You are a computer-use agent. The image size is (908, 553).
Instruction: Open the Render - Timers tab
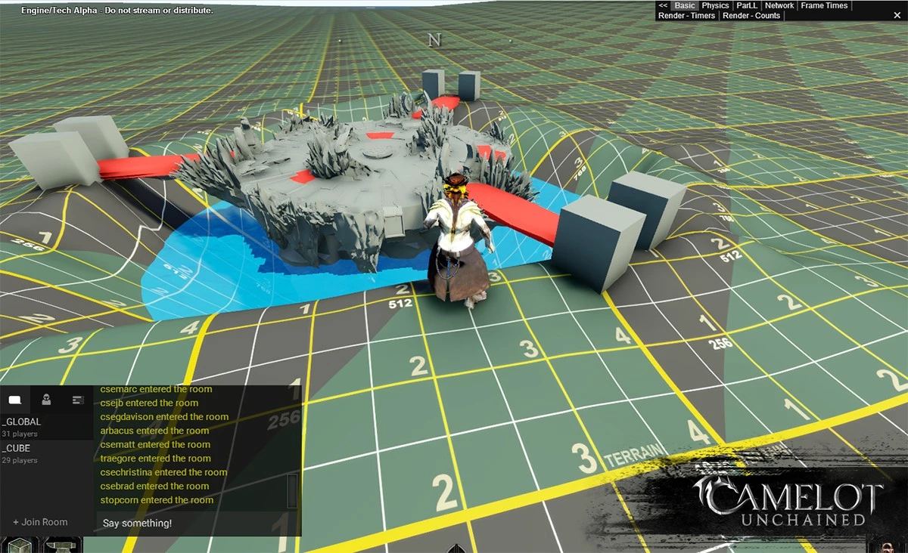pos(686,15)
